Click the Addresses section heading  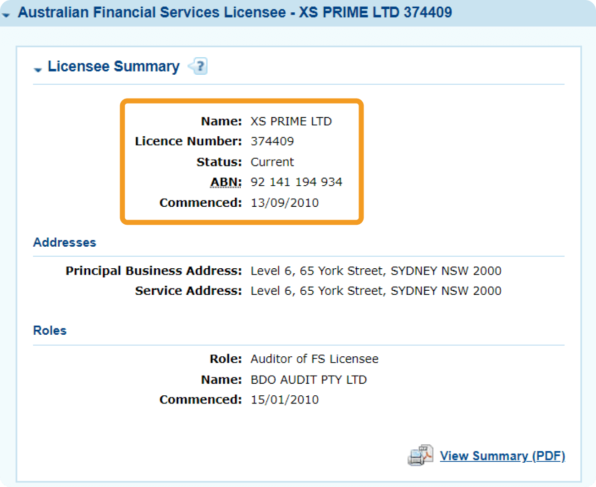coord(65,242)
